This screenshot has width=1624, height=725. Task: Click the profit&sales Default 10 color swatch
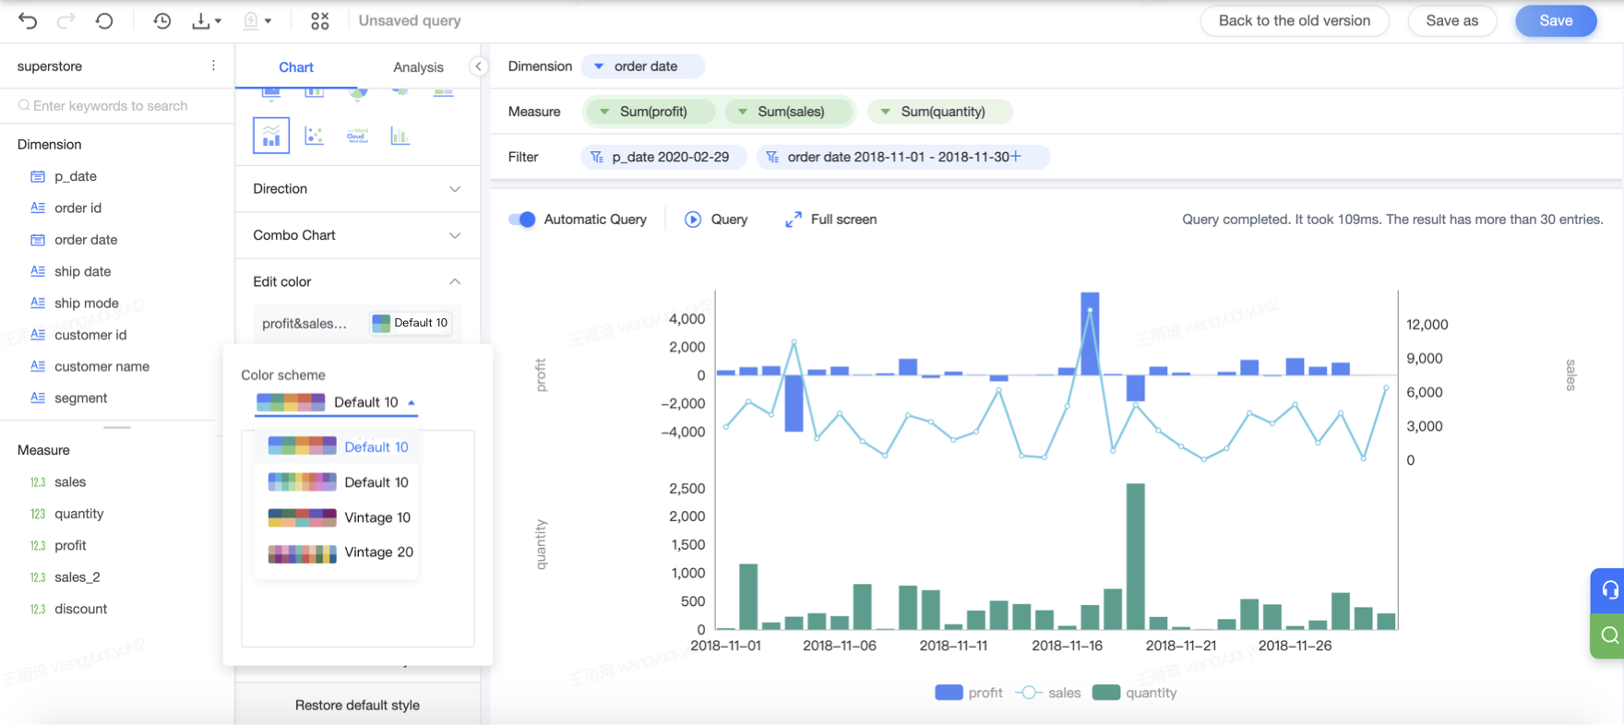click(412, 323)
